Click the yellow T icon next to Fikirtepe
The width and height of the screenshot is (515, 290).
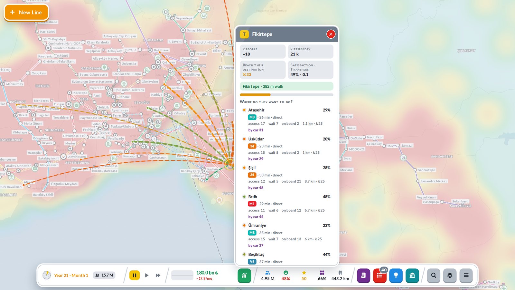click(x=244, y=34)
